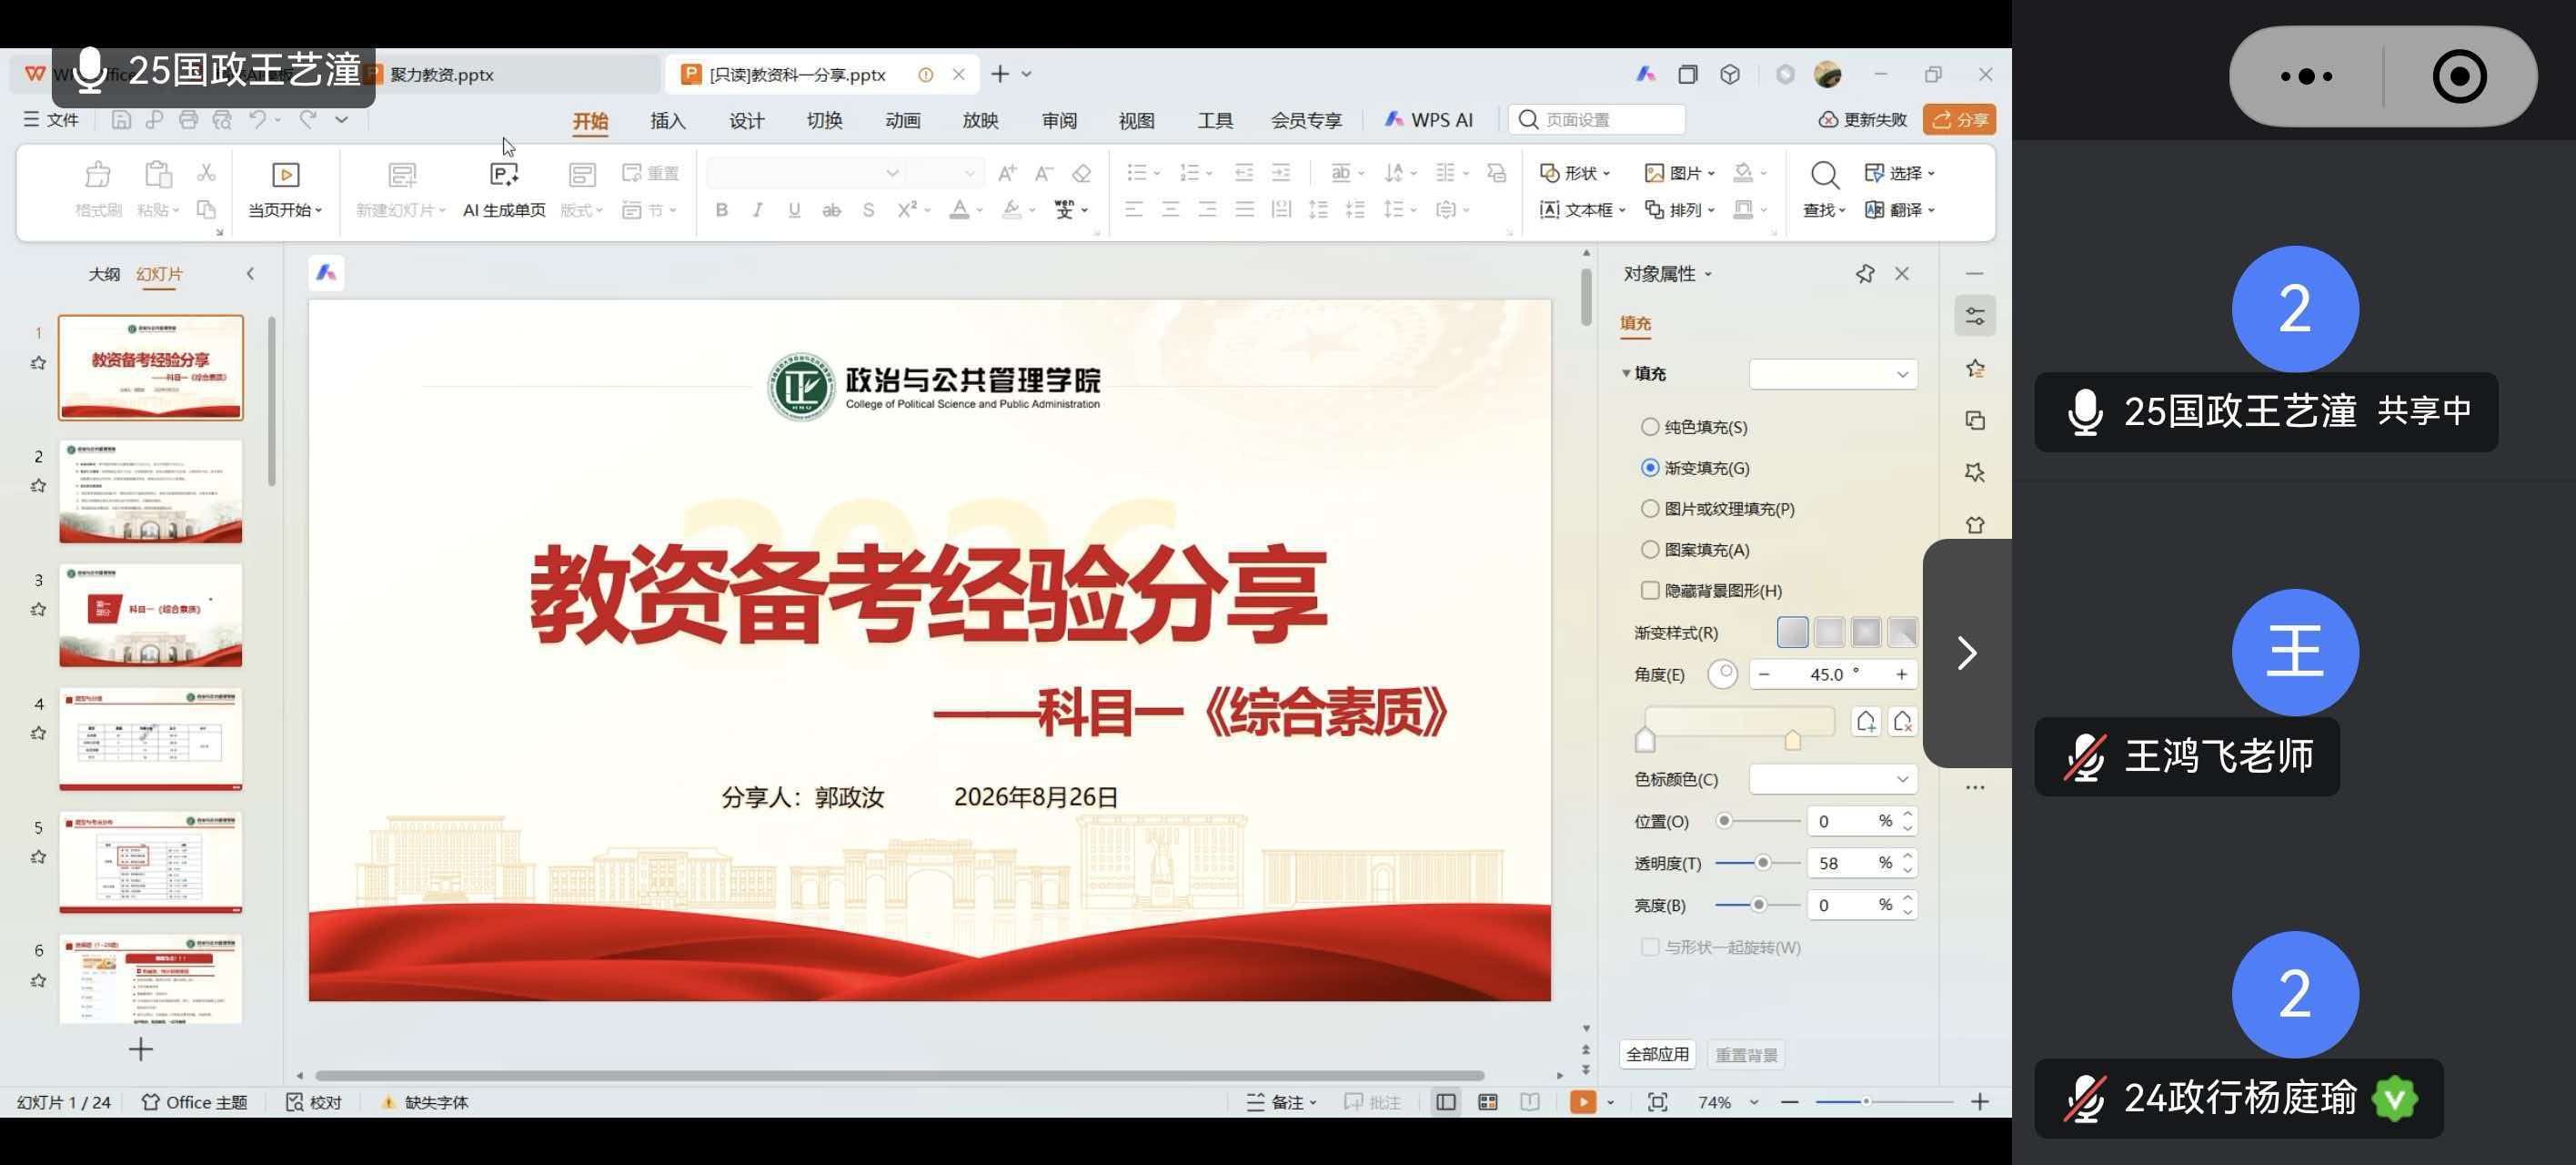Viewport: 2576px width, 1165px height.
Task: Open the 文件 menu button
Action: click(x=51, y=120)
